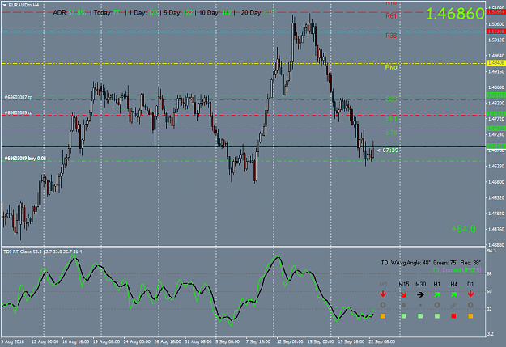The width and height of the screenshot is (506, 347).
Task: Click the 1 Day: 123 range readout
Action: tap(144, 13)
